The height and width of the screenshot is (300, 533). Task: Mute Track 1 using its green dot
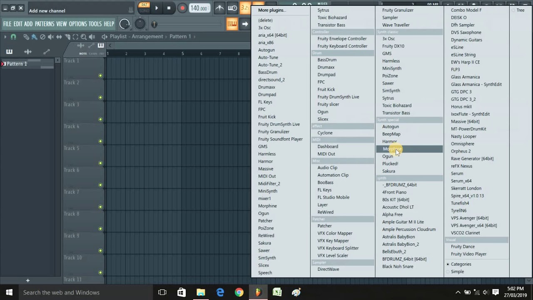click(x=100, y=75)
